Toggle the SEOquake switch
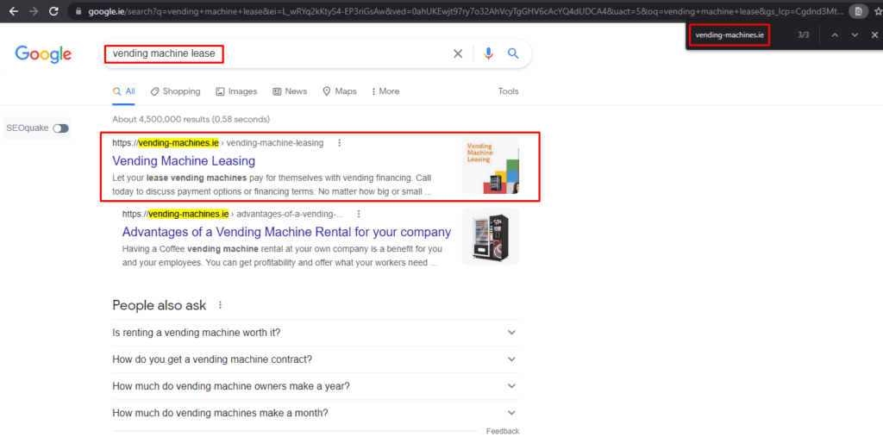This screenshot has width=883, height=437. coord(61,128)
